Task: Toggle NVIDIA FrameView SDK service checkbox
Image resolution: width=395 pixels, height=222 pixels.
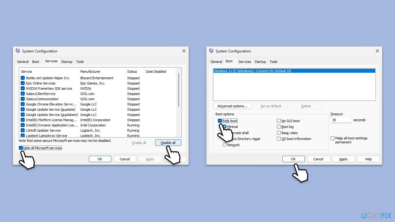Action: [x=23, y=88]
